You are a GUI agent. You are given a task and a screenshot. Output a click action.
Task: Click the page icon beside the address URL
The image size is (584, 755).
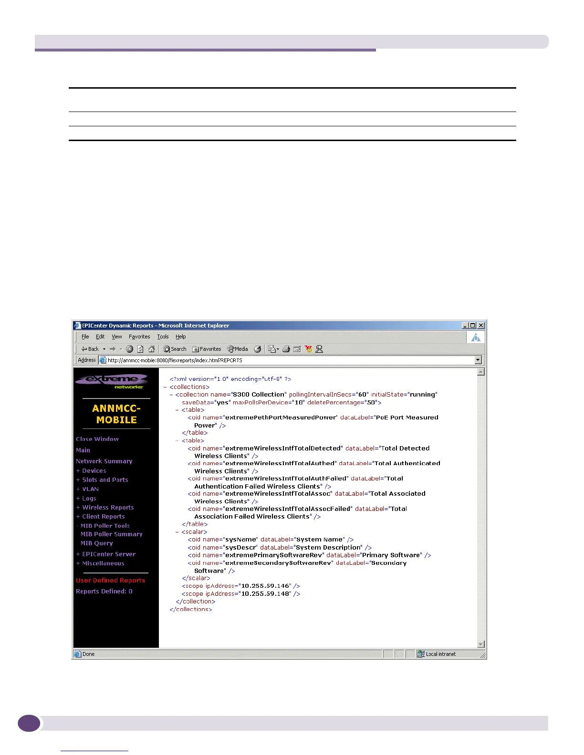pyautogui.click(x=103, y=360)
